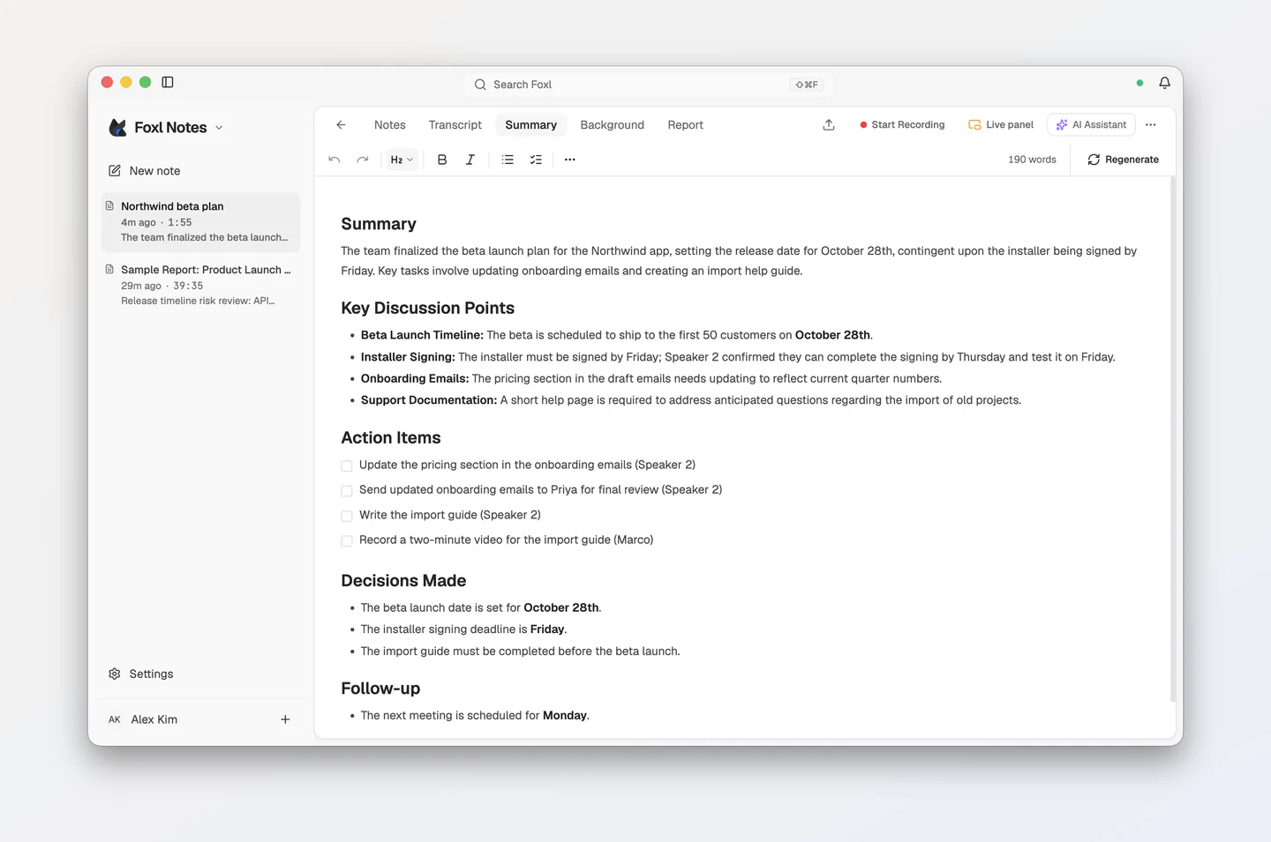Go back with the left arrow
Viewport: 1271px width, 842px height.
341,125
